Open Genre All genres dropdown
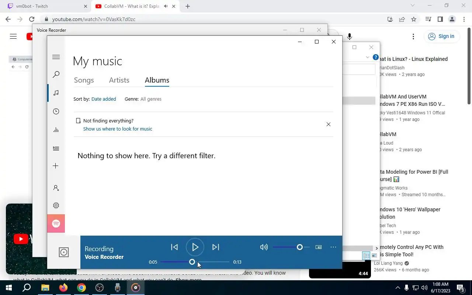472x295 pixels. point(151,99)
